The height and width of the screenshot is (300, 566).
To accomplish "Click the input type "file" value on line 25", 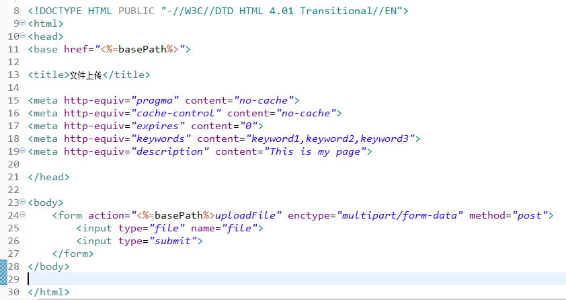I will 167,228.
